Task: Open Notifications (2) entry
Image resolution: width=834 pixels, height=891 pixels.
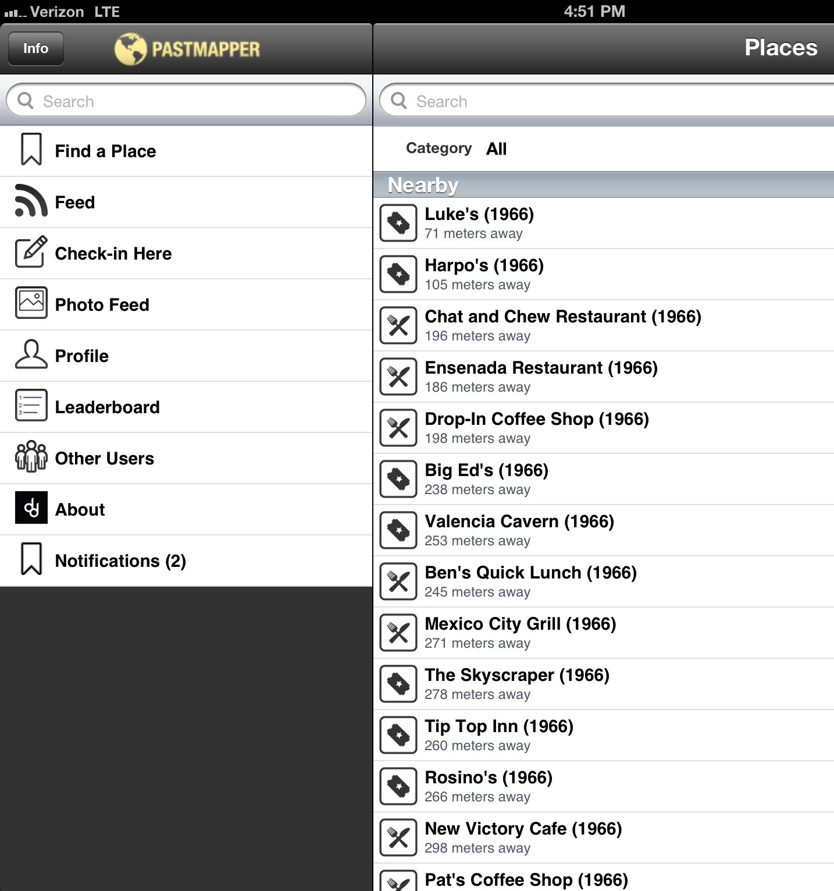Action: [186, 561]
